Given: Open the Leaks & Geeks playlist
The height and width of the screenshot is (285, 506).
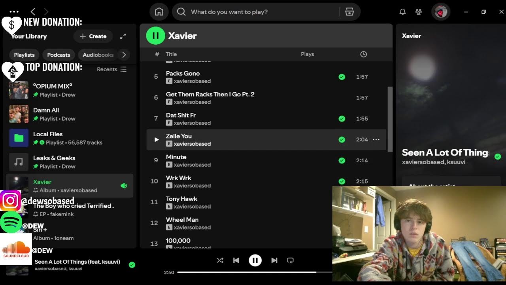Looking at the screenshot, I should coord(70,161).
